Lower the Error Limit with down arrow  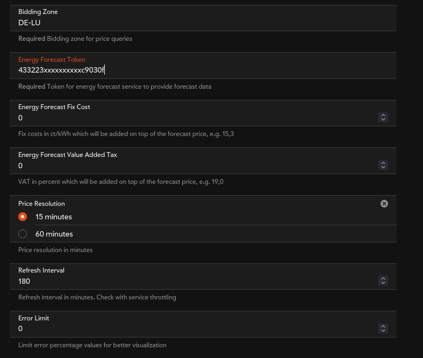[x=383, y=331]
